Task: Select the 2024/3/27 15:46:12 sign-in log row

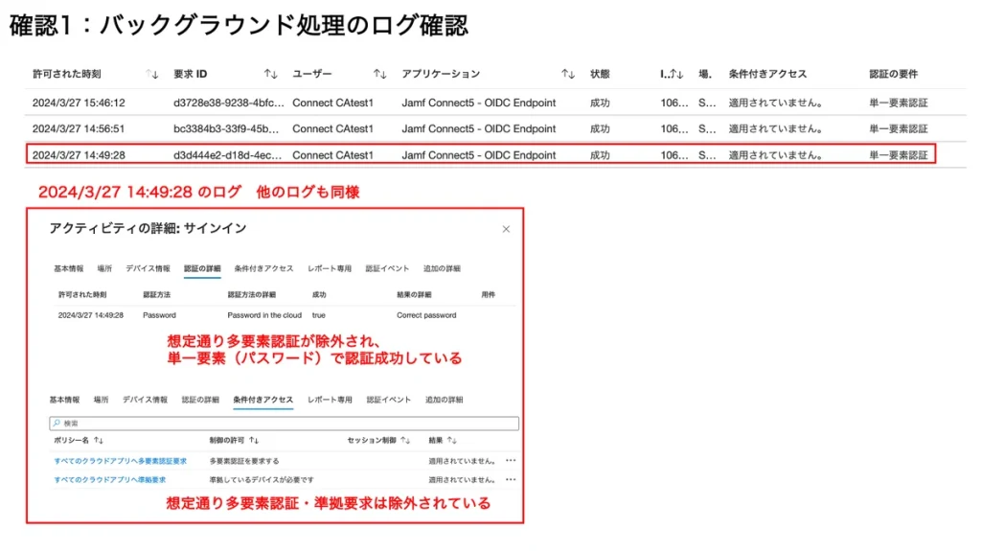Action: 79,103
